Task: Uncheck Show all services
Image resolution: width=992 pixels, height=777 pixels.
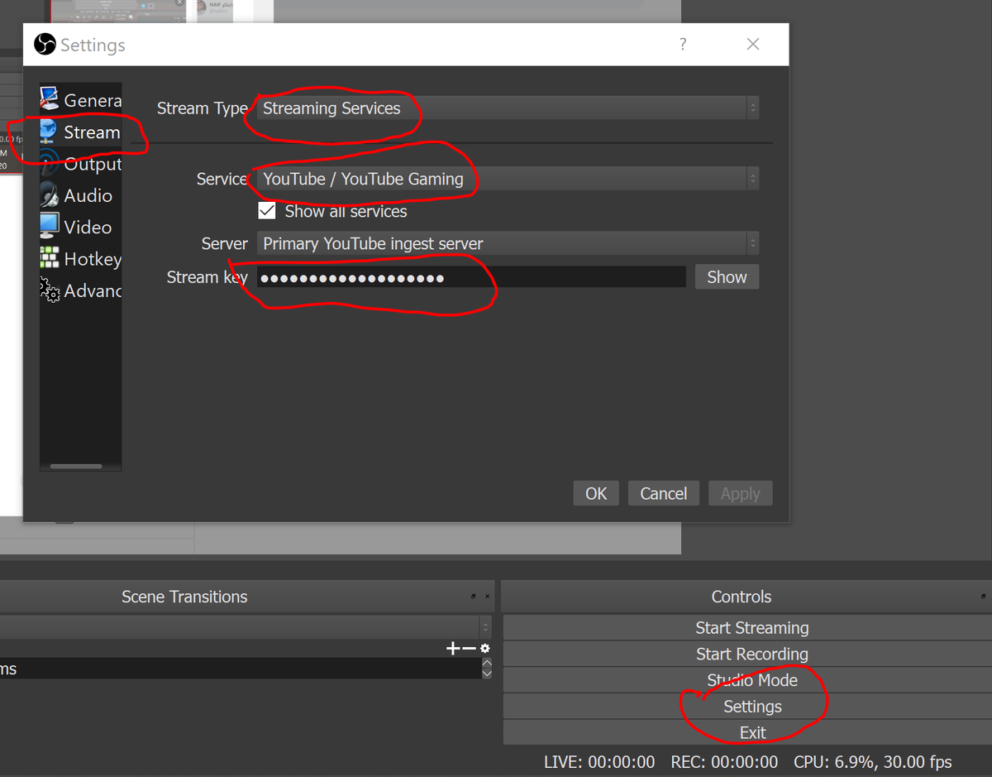Action: [267, 211]
